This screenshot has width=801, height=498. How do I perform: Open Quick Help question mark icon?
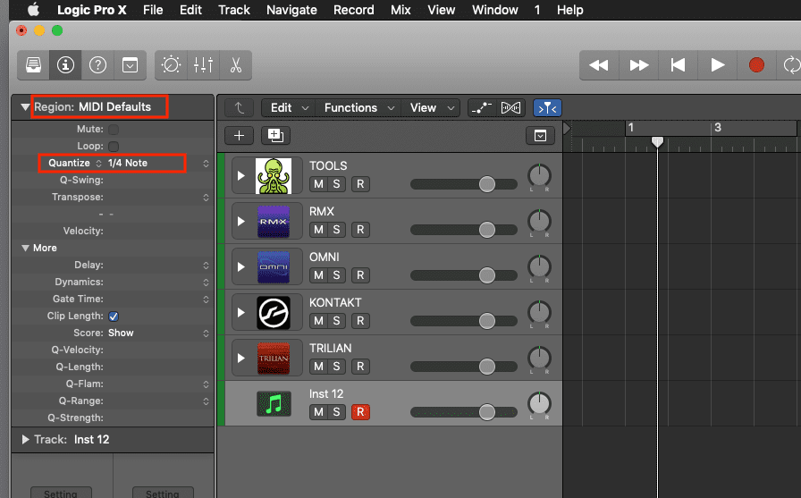tap(98, 65)
